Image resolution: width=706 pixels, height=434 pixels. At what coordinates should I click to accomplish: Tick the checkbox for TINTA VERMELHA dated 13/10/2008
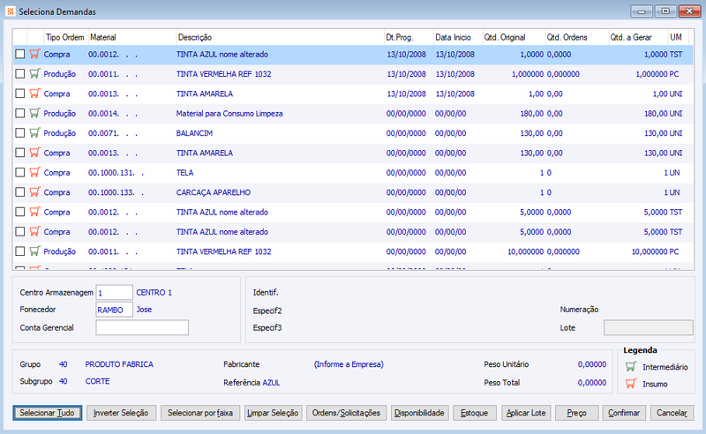click(x=19, y=73)
